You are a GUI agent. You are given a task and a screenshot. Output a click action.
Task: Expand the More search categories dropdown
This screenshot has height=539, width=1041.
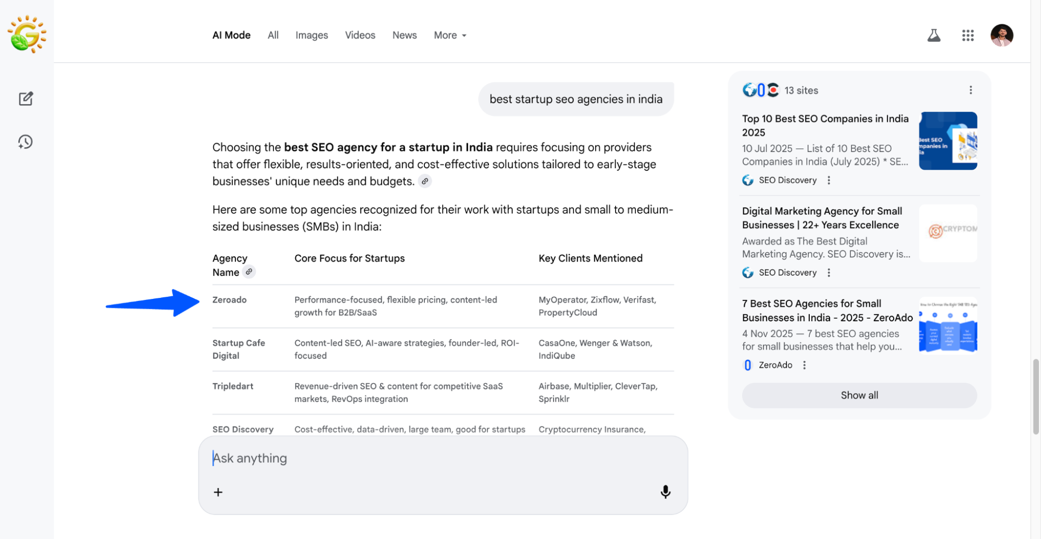pyautogui.click(x=449, y=35)
